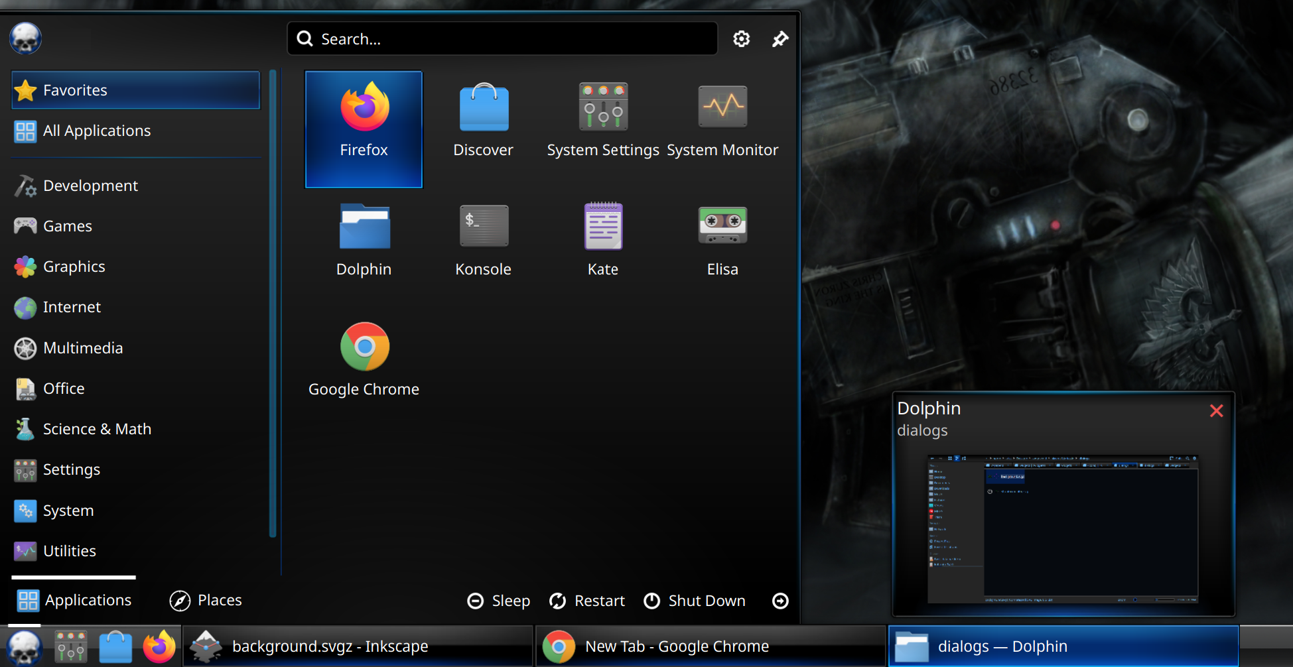The image size is (1293, 667).
Task: Open the Settings category
Action: click(x=135, y=469)
